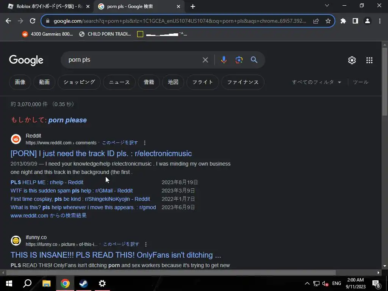Image resolution: width=388 pixels, height=291 pixels.
Task: Open Chrome's three-dot menu
Action: pos(380,21)
